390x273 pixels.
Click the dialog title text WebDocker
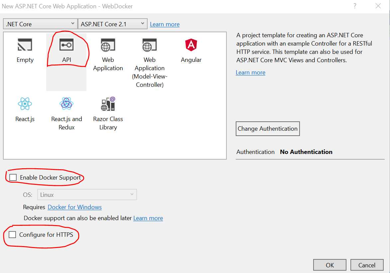117,6
